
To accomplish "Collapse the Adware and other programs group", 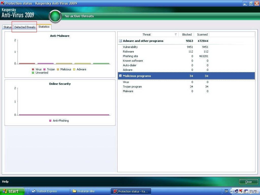I will click(x=121, y=41).
